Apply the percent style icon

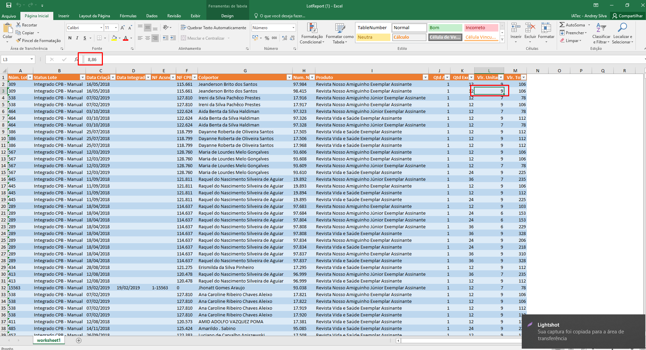(x=267, y=38)
